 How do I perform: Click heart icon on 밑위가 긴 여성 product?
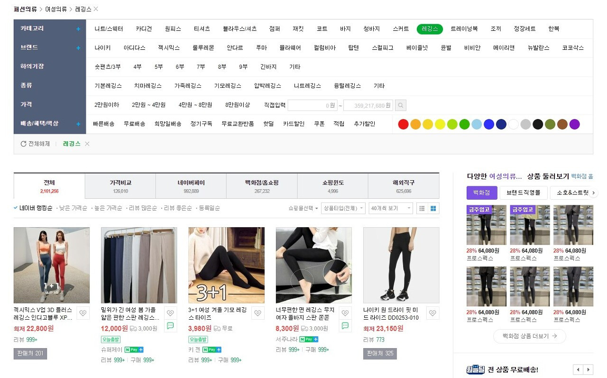(171, 313)
